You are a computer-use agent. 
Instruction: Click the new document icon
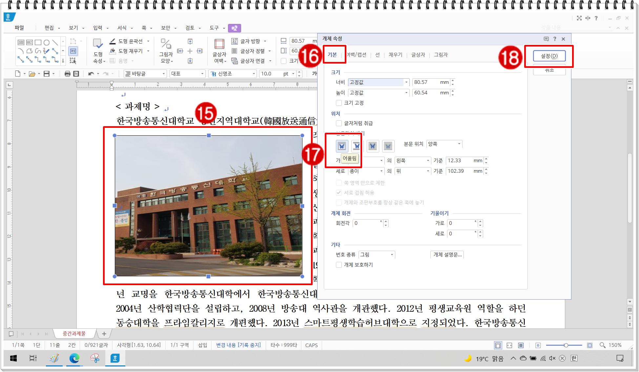(x=18, y=74)
